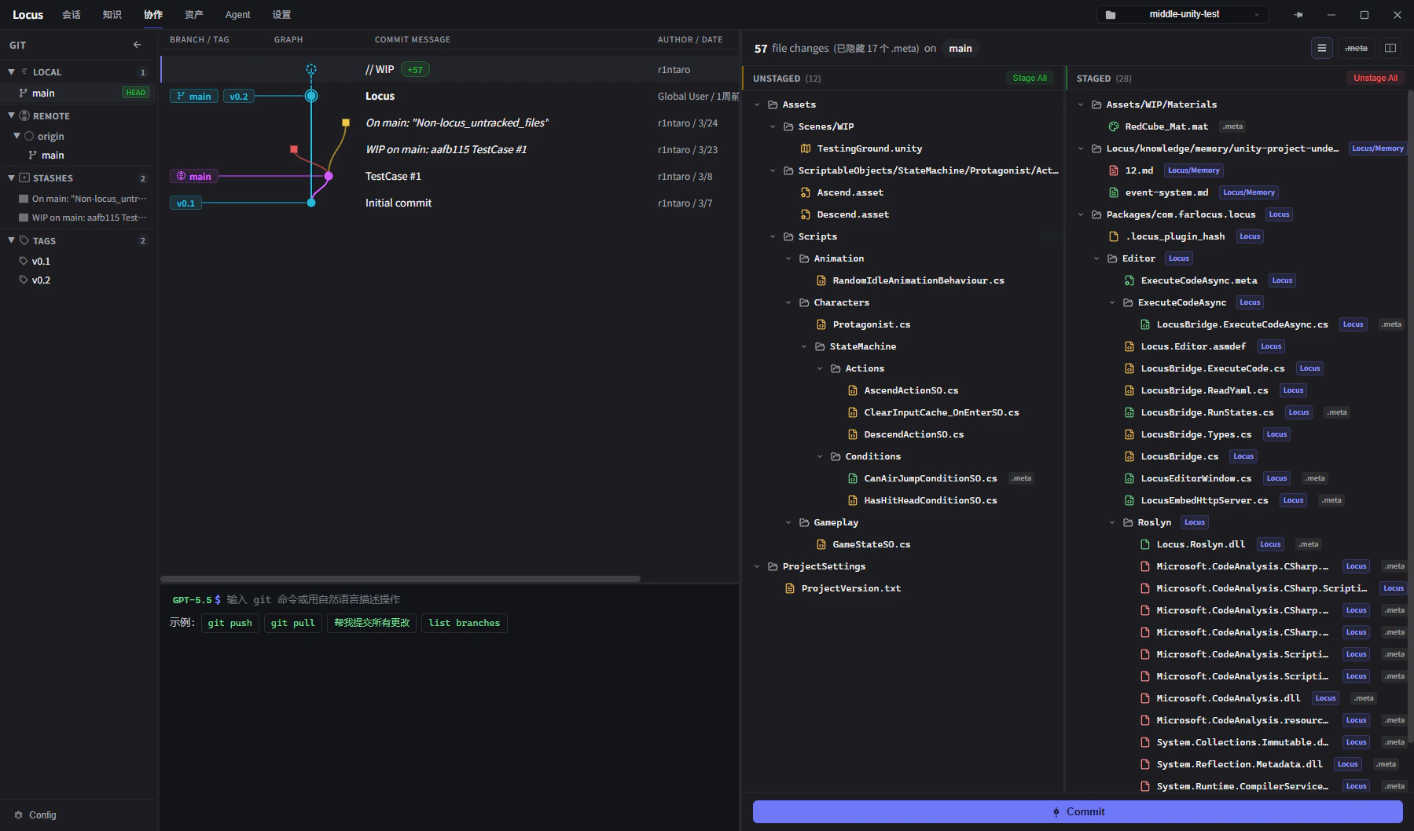The image size is (1414, 831).
Task: Click the Unstage All button
Action: [1375, 78]
